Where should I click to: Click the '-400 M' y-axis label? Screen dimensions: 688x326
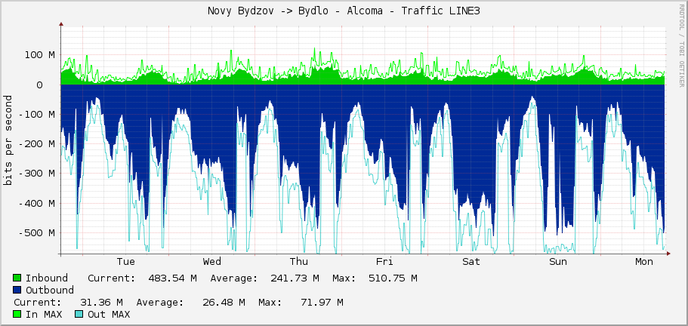[36, 203]
